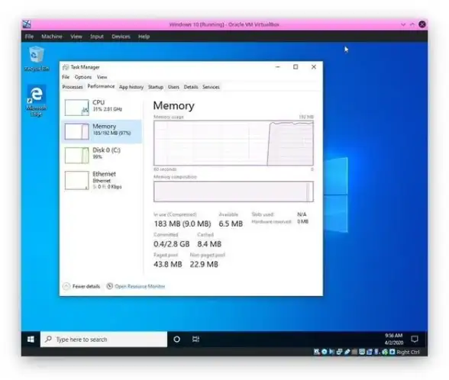Open Task Manager Options menu
The width and height of the screenshot is (449, 380).
tap(83, 77)
